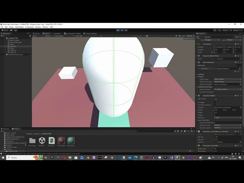244x183 pixels.
Task: Select Directional Light in the Hierarchy
Action: (x=16, y=42)
